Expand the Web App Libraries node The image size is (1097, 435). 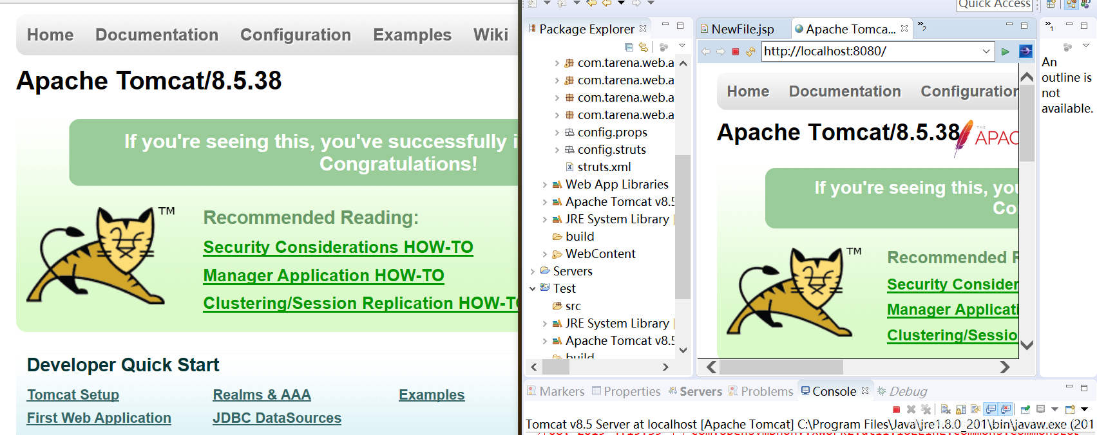[545, 185]
